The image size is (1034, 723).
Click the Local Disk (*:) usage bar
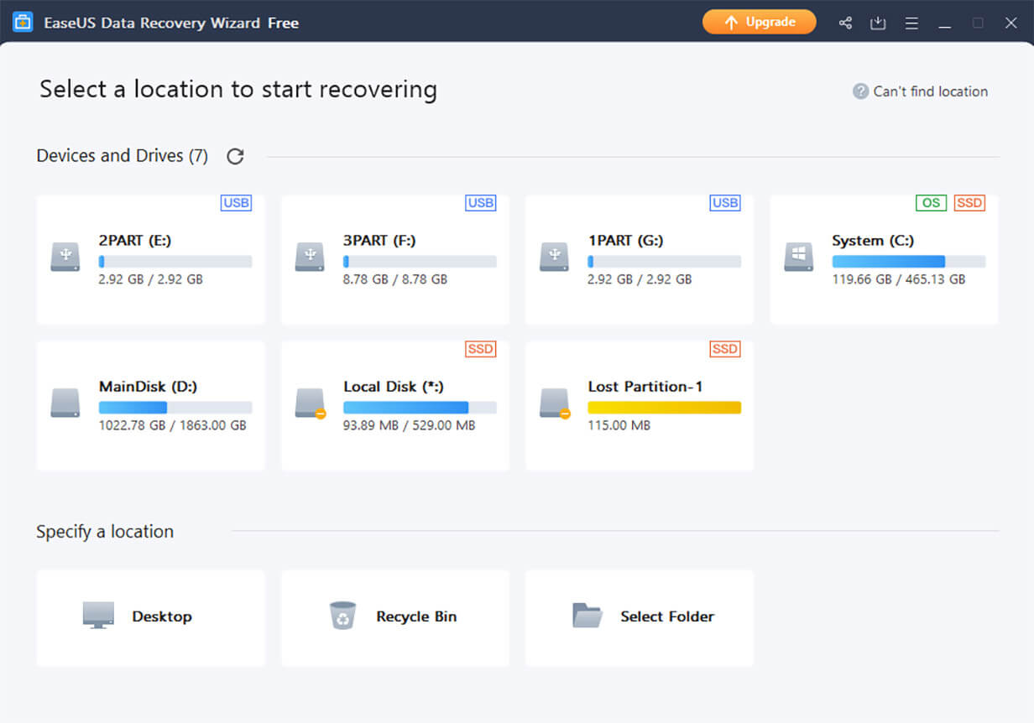(420, 408)
